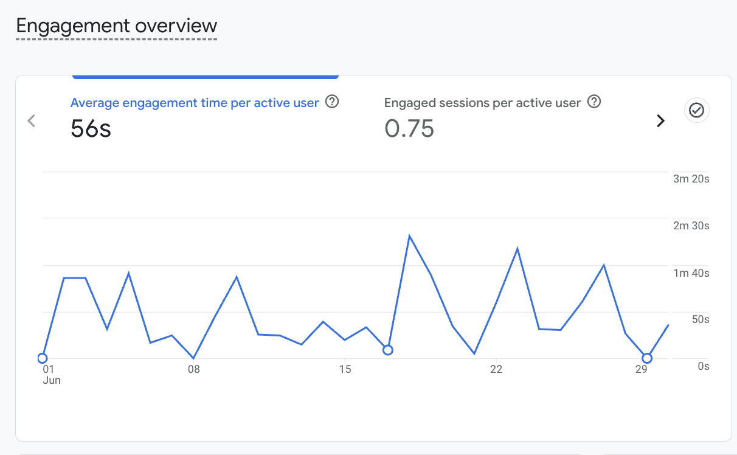Click the data quality checkmark icon
This screenshot has width=737, height=455.
point(696,110)
